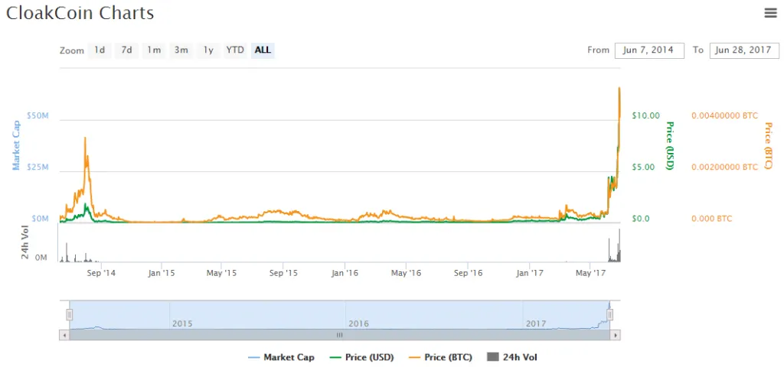784x367 pixels.
Task: Click the Price (BTC) axis title
Action: (x=769, y=146)
